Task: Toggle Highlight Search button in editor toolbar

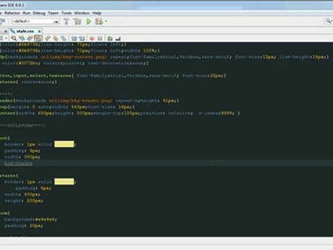Action: [x=38, y=38]
